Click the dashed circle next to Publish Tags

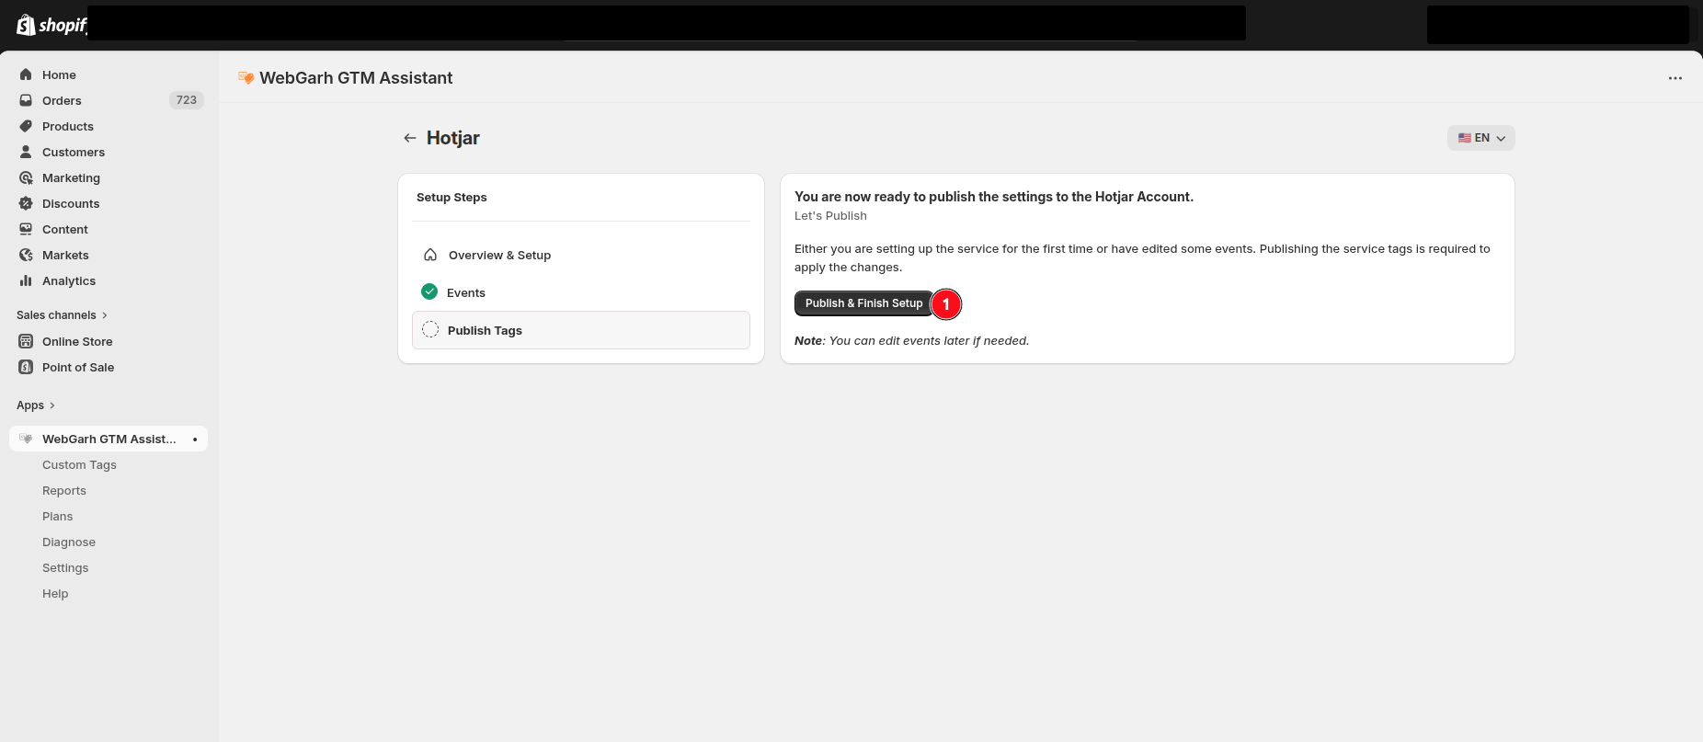[430, 329]
